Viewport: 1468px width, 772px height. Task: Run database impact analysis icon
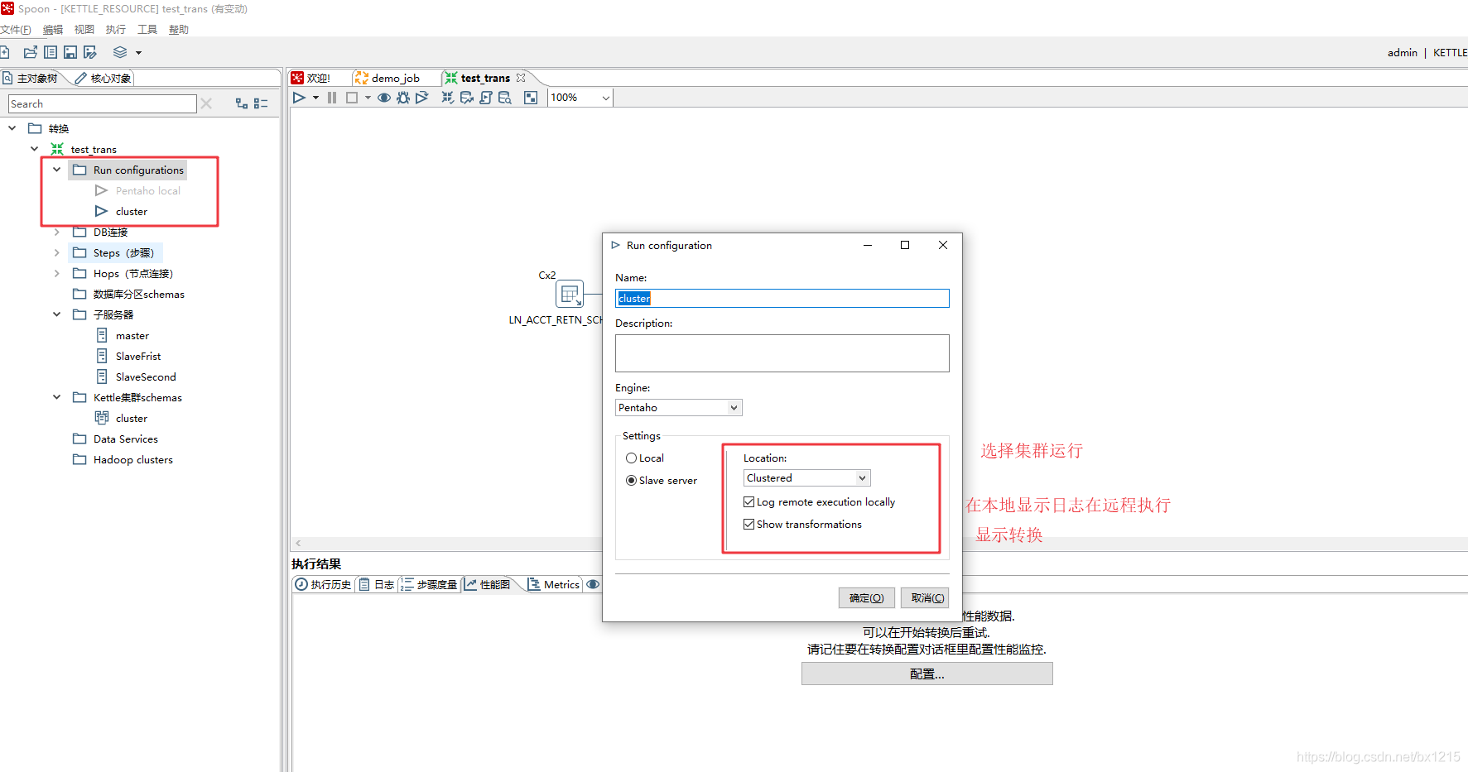pyautogui.click(x=467, y=98)
